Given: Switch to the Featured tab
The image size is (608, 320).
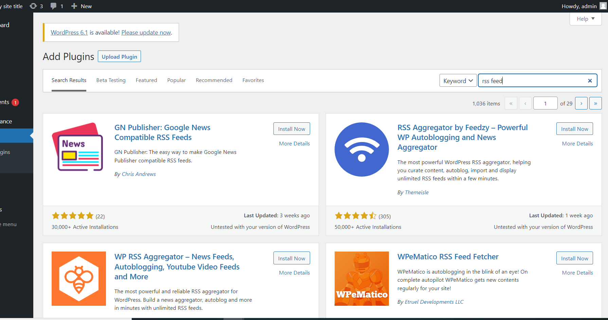Looking at the screenshot, I should pyautogui.click(x=146, y=80).
